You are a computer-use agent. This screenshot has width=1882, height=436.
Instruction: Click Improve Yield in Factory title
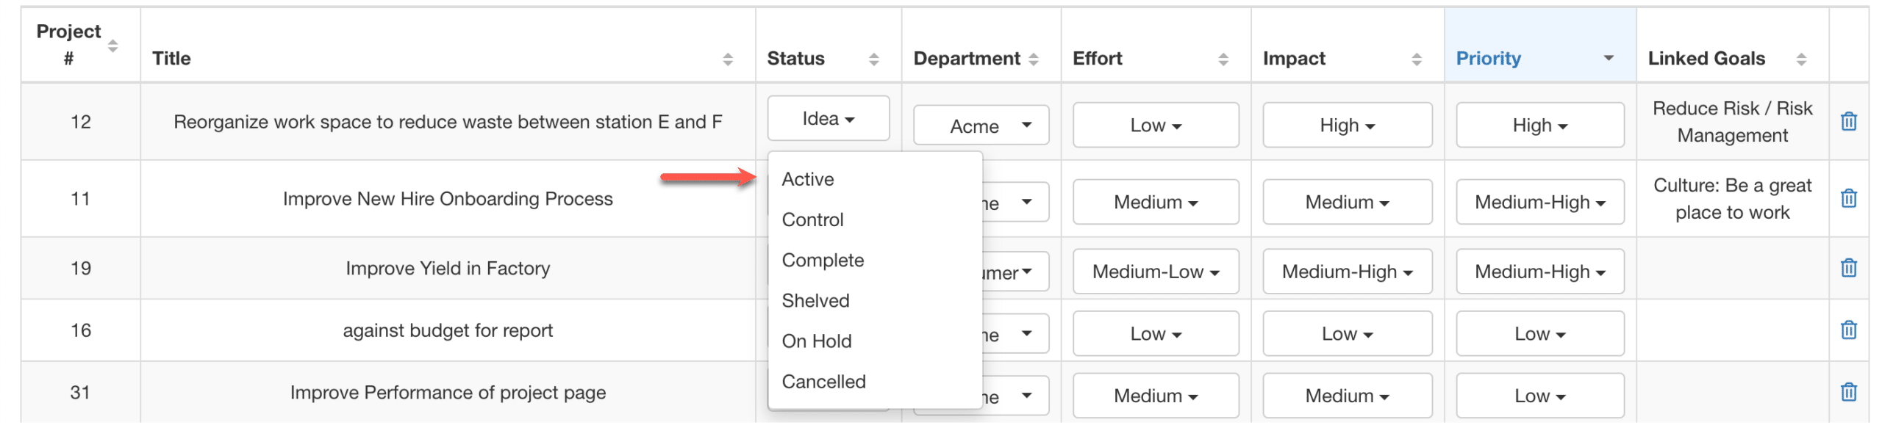[447, 268]
